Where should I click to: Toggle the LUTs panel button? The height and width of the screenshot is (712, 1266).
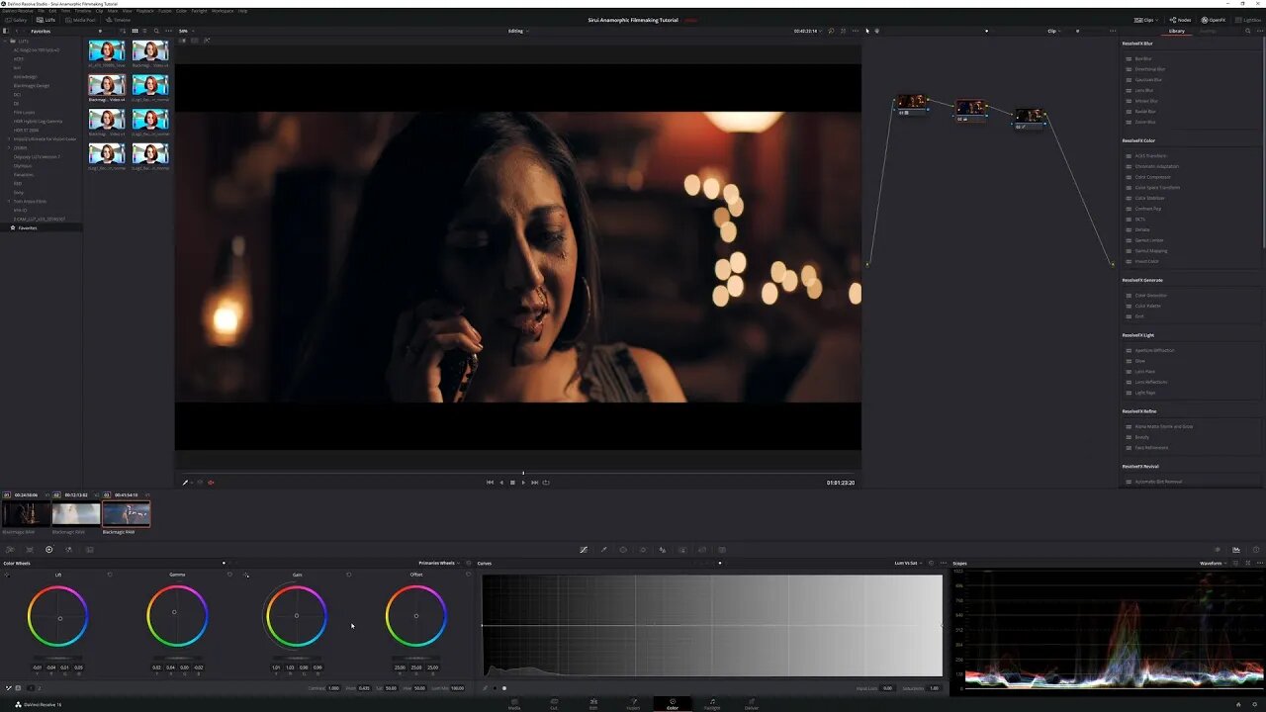tap(45, 20)
